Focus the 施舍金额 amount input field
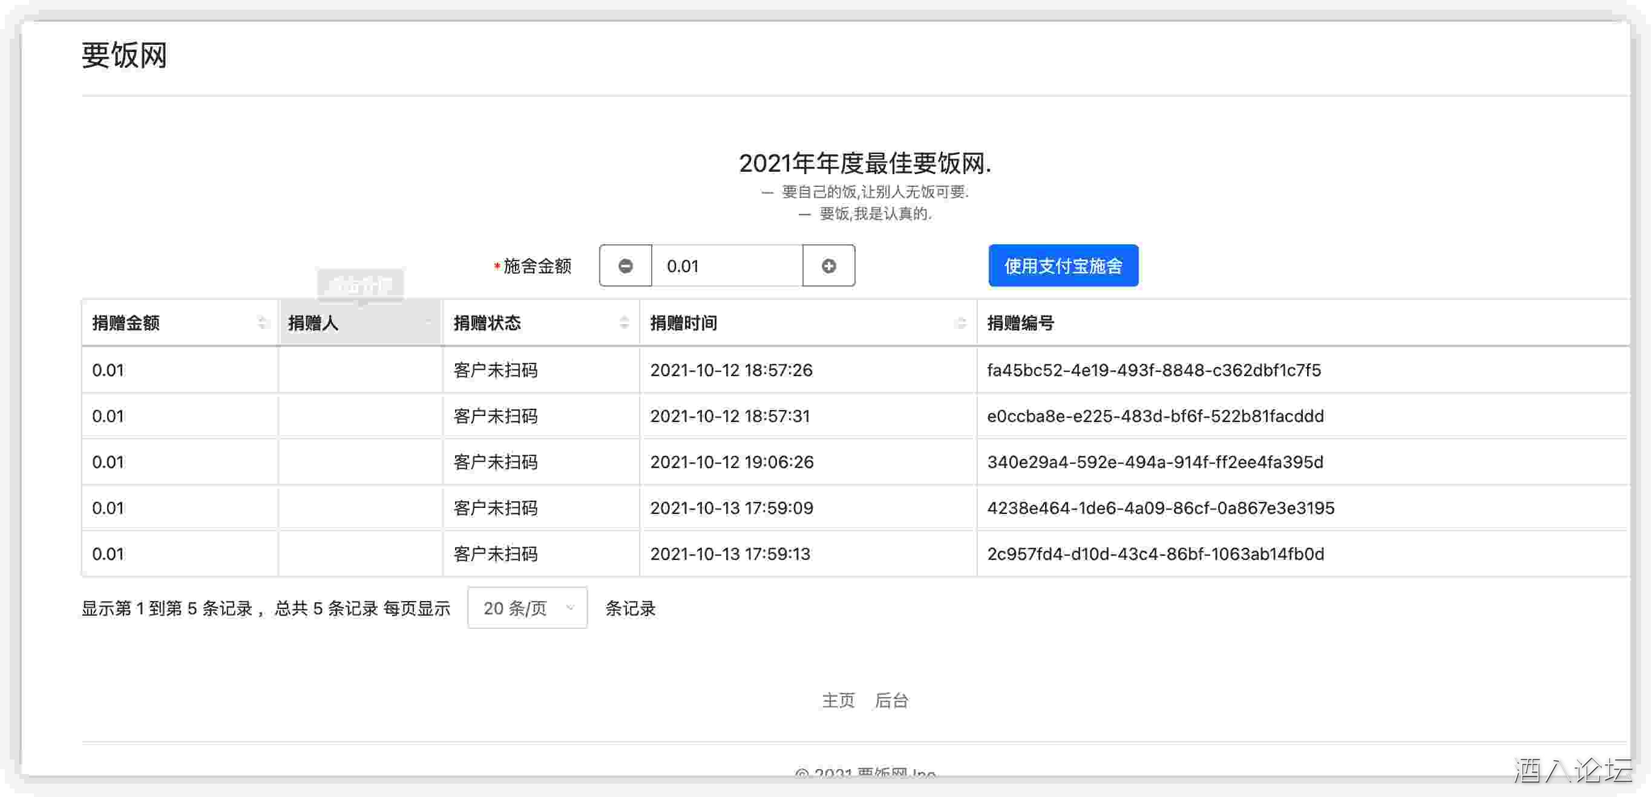Image resolution: width=1652 pixels, height=797 pixels. coord(726,266)
